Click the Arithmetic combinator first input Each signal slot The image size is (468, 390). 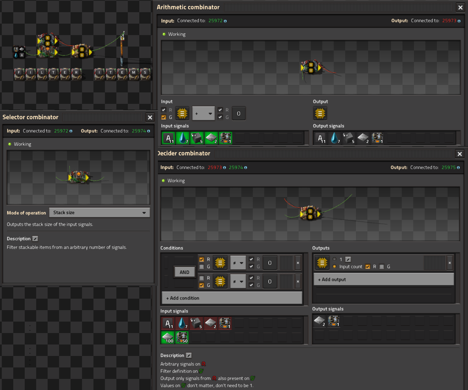pos(182,114)
